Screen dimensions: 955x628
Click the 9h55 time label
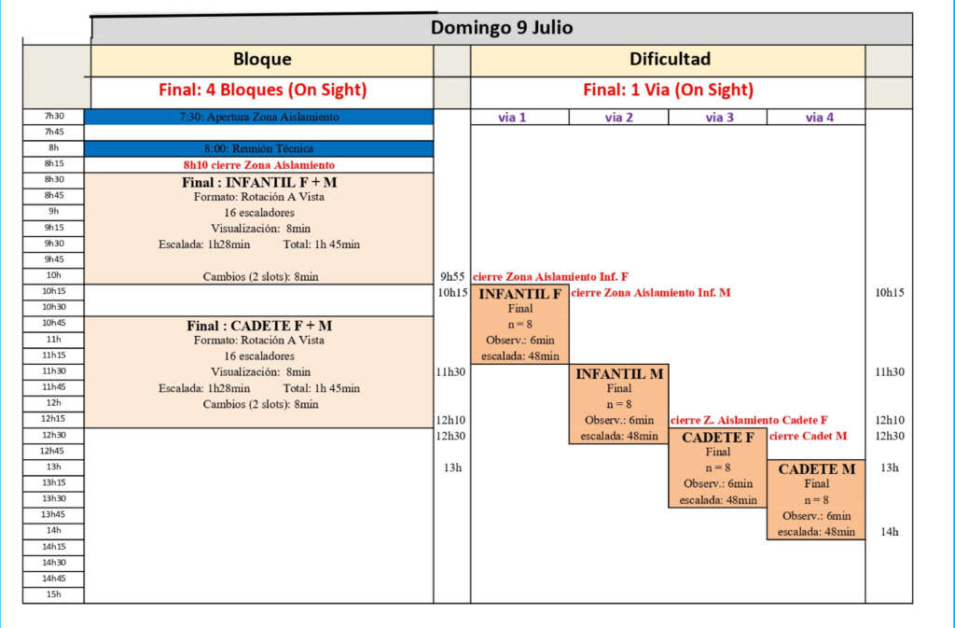(x=451, y=277)
